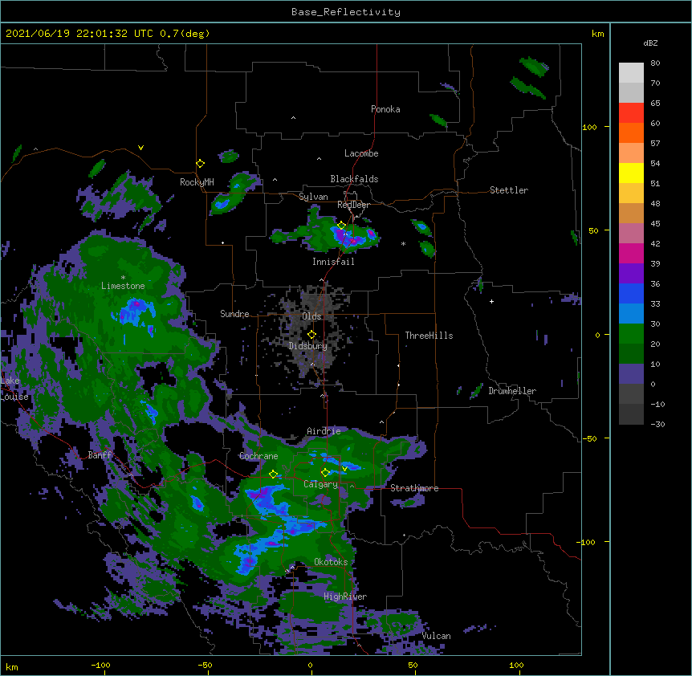This screenshot has height=676, width=692.
Task: Click the yellow diamond marker above the Calgary label
Action: 325,473
